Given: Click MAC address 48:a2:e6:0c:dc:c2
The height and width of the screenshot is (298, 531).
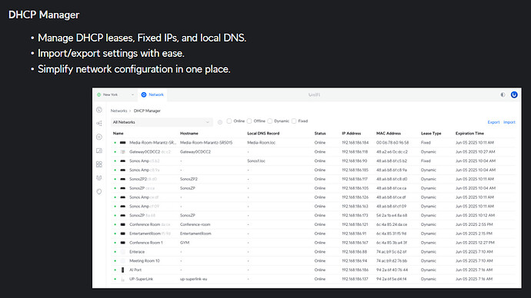Looking at the screenshot, I should (x=392, y=152).
